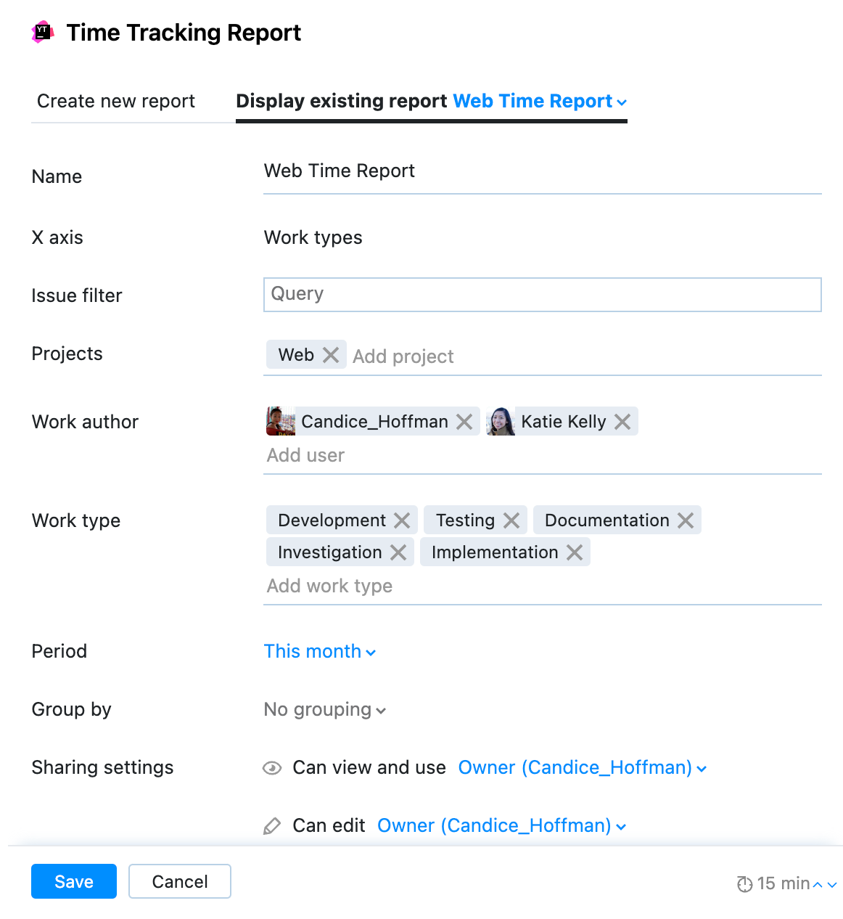Image resolution: width=843 pixels, height=919 pixels.
Task: Open the This month period dropdown
Action: pos(320,651)
